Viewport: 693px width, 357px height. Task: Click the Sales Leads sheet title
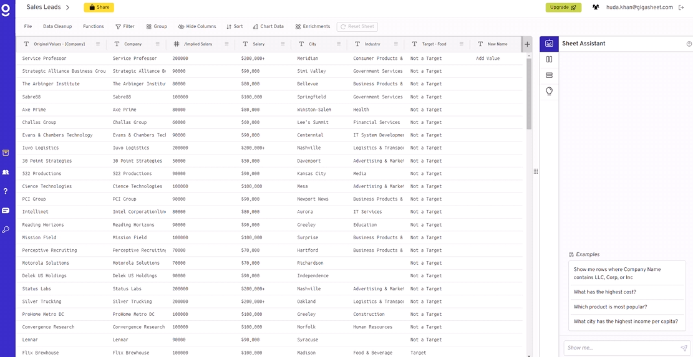(x=44, y=7)
